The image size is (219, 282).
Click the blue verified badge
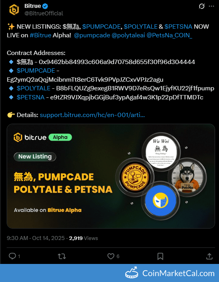coord(45,6)
